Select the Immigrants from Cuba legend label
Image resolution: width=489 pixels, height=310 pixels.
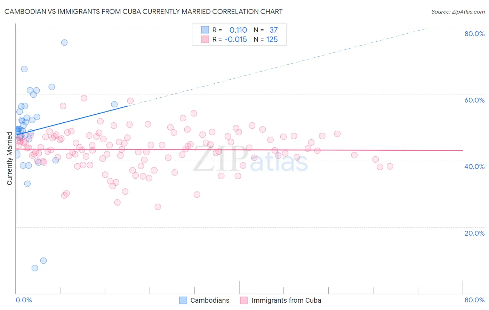point(286,300)
